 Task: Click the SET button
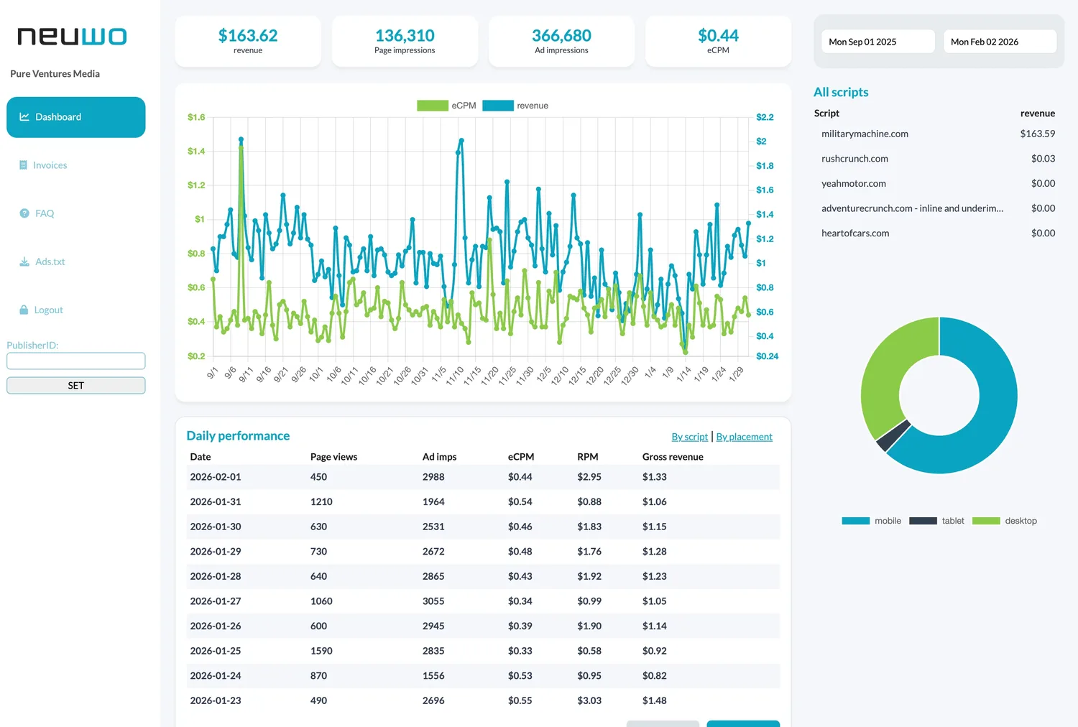(75, 386)
